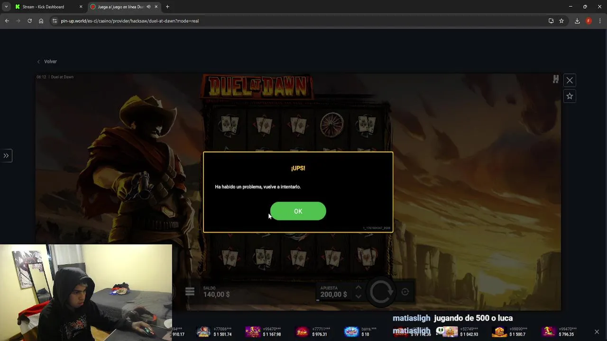Click the install app icon in the address bar
Image resolution: width=607 pixels, height=341 pixels.
click(551, 21)
